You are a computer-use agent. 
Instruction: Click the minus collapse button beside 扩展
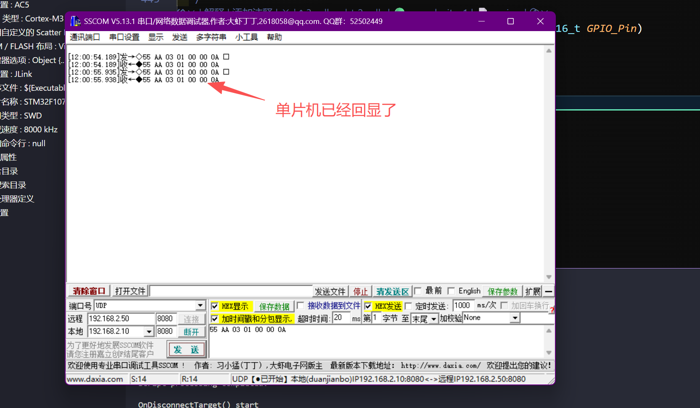(548, 291)
